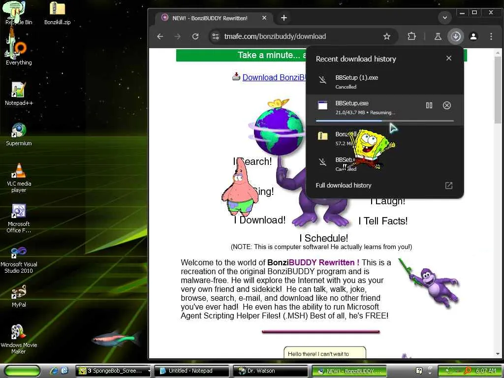Image resolution: width=504 pixels, height=378 pixels.
Task: Click the Download BonziBUDDY link
Action: [273, 77]
